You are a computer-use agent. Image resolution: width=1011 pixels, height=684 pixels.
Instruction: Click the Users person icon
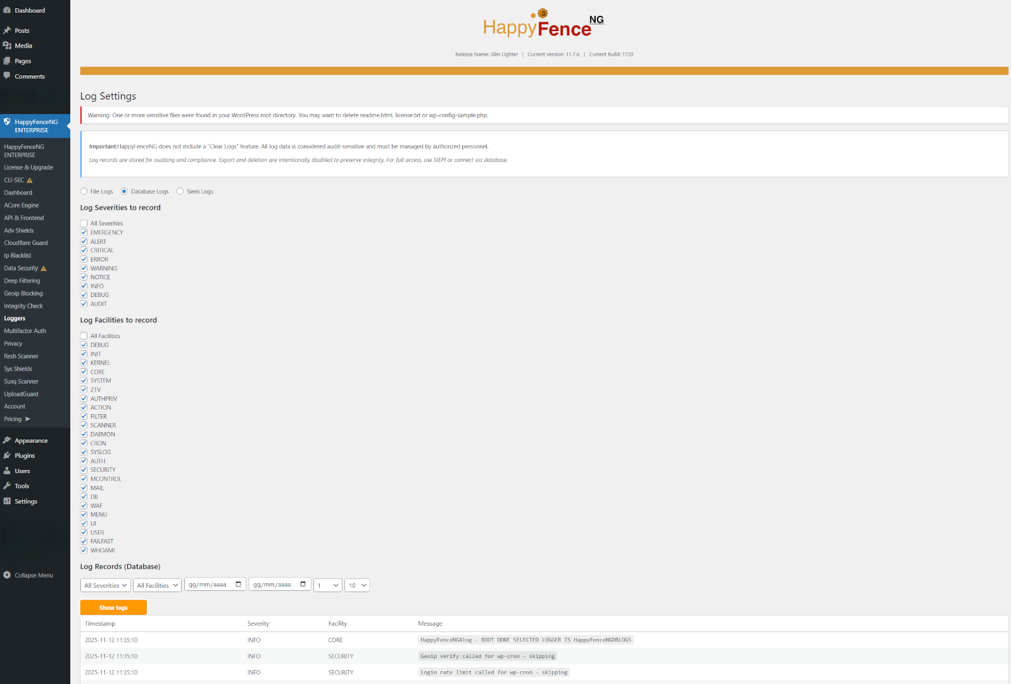(7, 471)
